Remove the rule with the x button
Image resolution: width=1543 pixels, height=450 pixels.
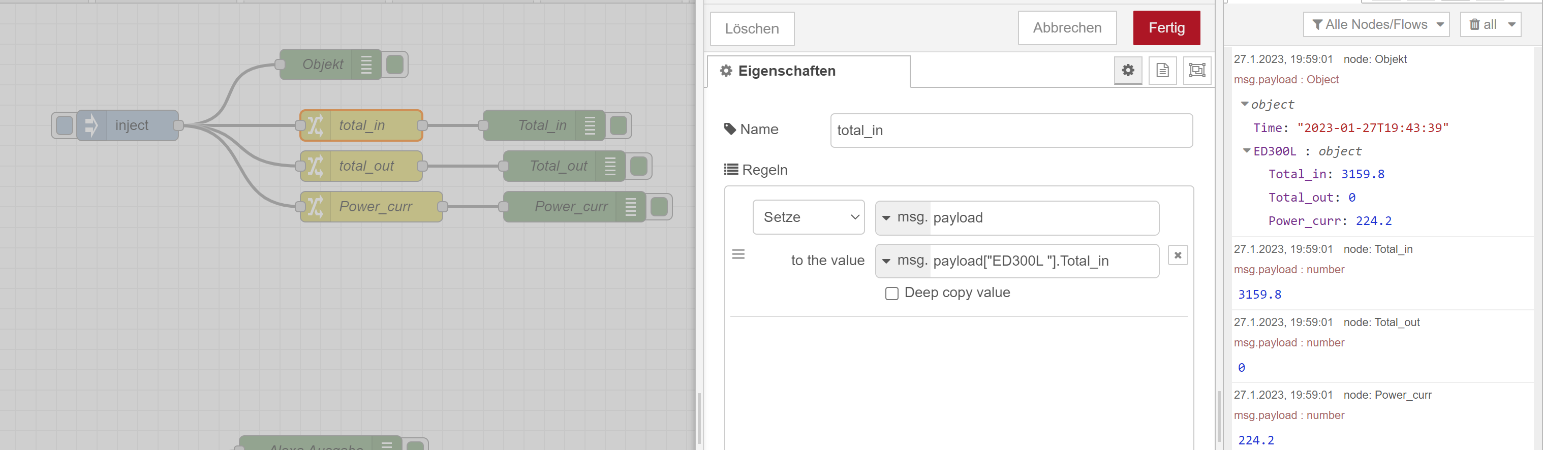pyautogui.click(x=1177, y=255)
